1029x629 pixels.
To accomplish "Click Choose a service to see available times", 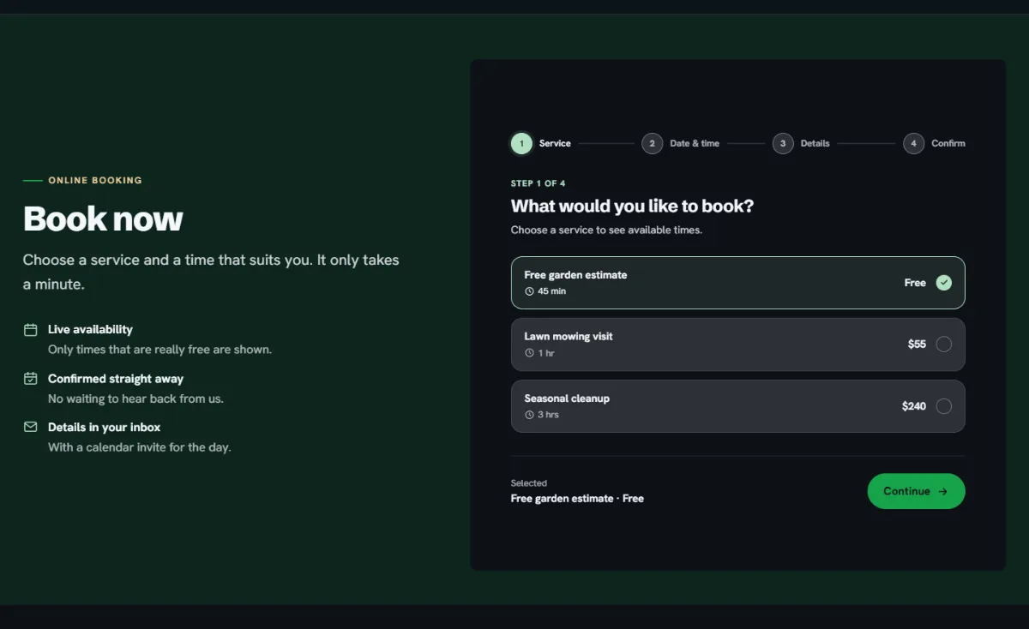I will (x=606, y=230).
